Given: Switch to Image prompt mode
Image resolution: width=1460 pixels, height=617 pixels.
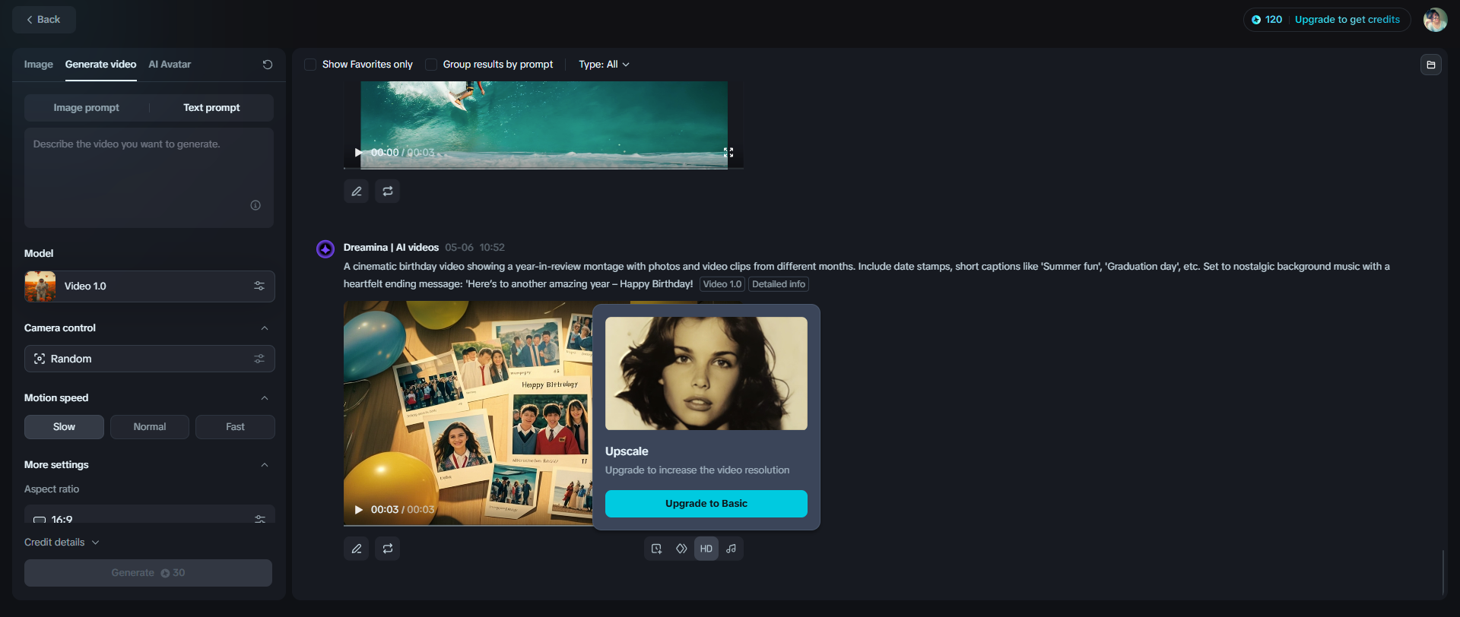Looking at the screenshot, I should 87,108.
